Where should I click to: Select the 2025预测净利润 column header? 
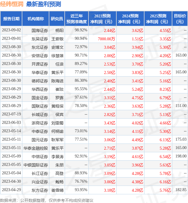tap(158, 19)
